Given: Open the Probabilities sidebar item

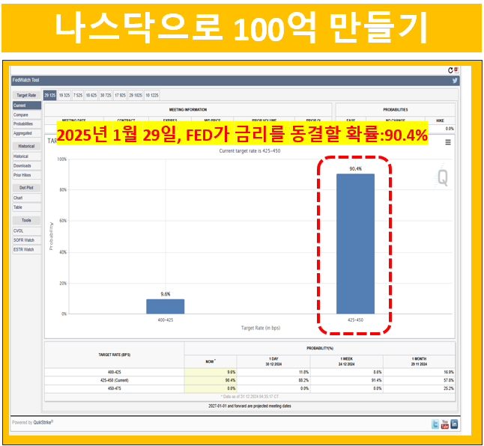Looking at the screenshot, I should click(27, 124).
